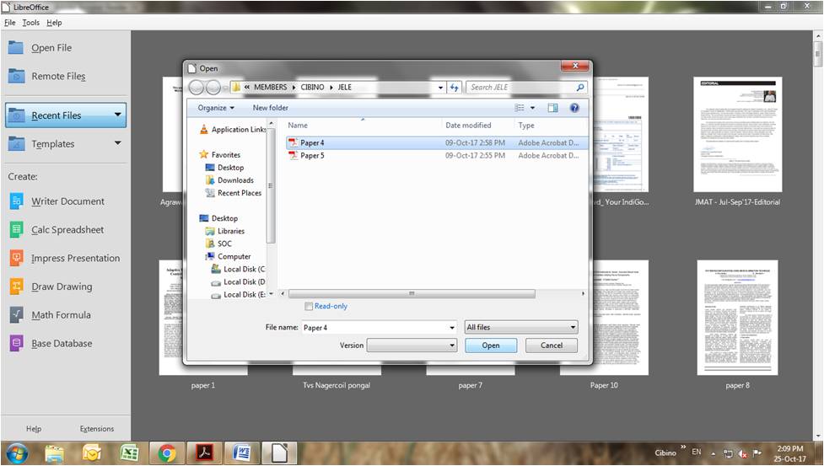The image size is (824, 466).
Task: Click the Templates folder icon
Action: pyautogui.click(x=16, y=143)
